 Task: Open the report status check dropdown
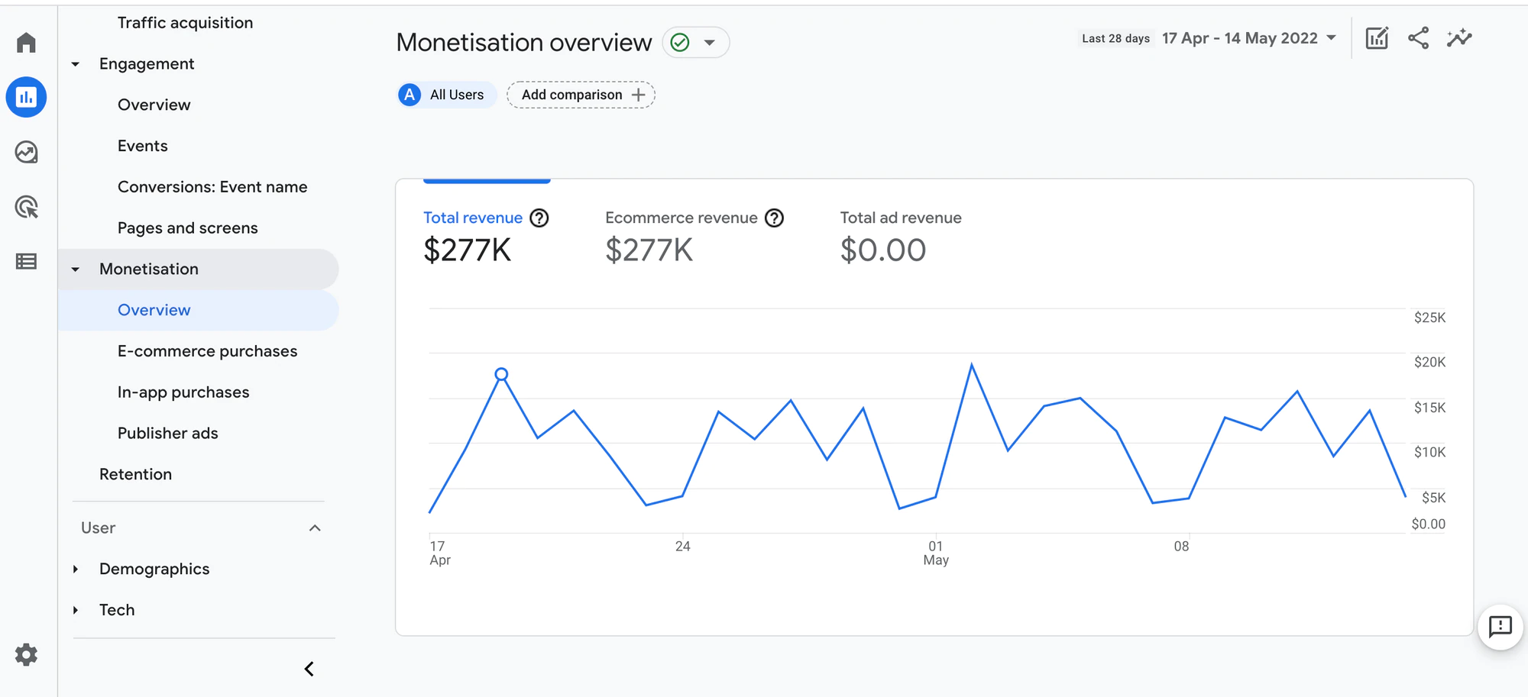pyautogui.click(x=695, y=43)
